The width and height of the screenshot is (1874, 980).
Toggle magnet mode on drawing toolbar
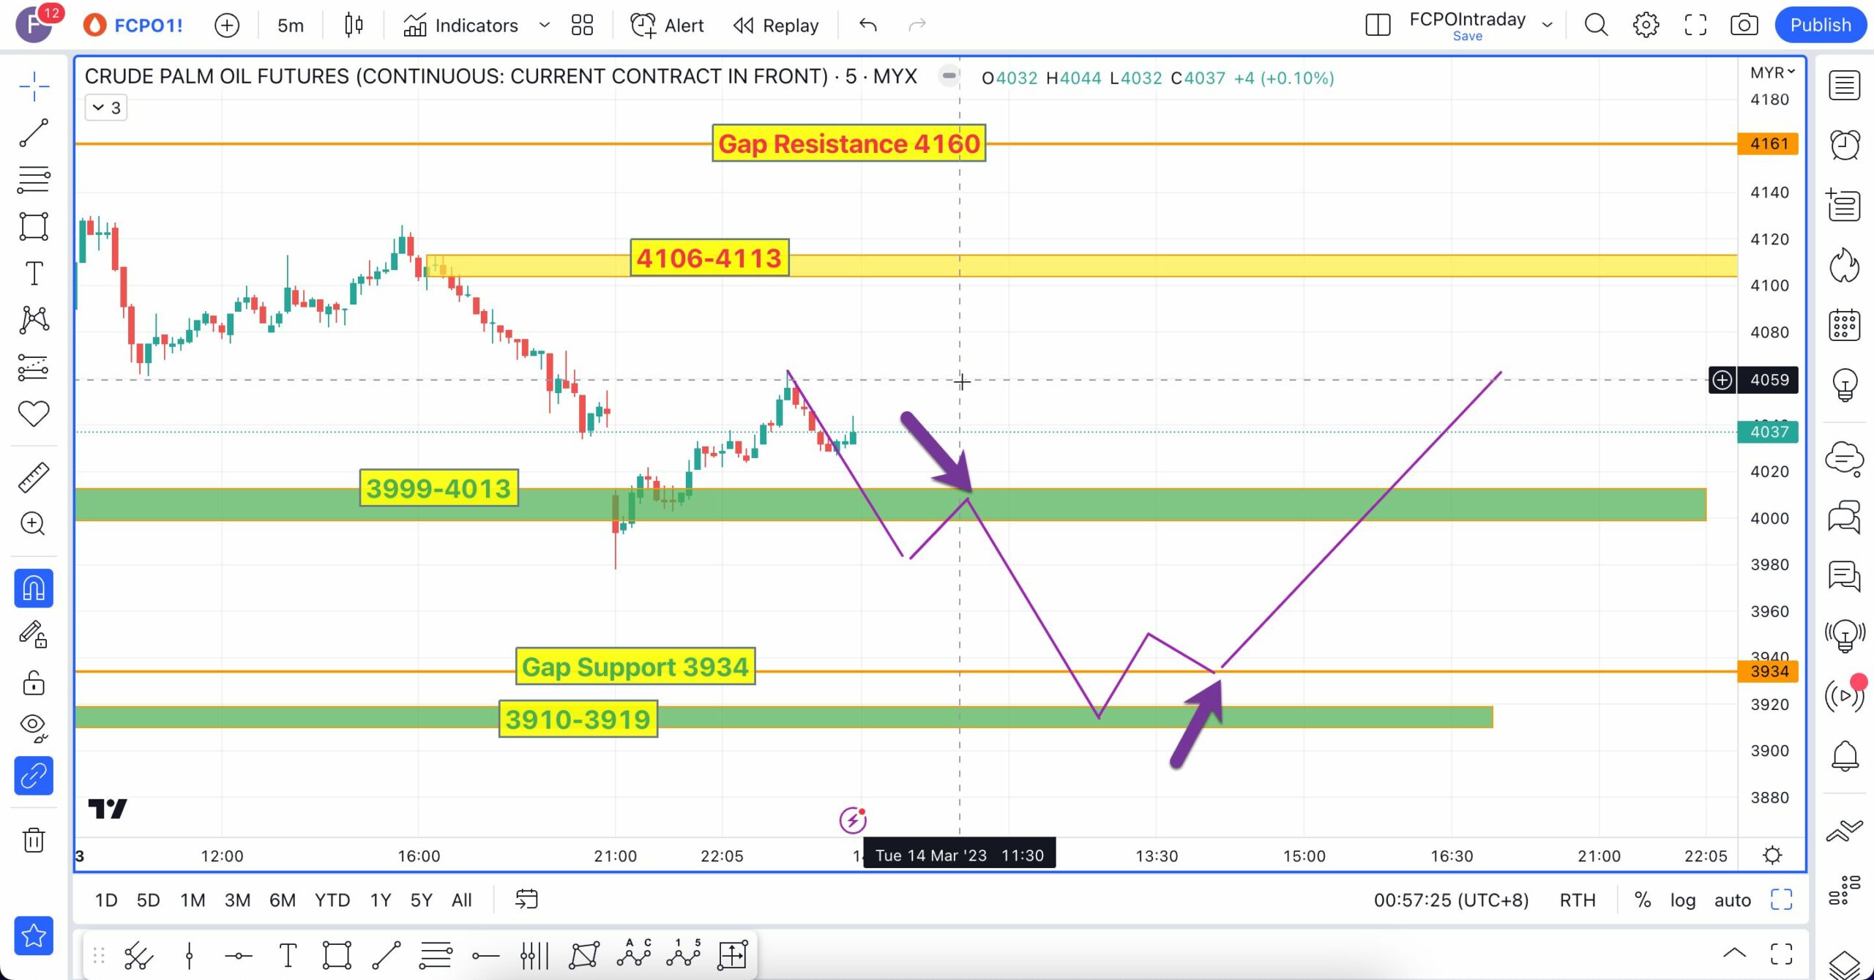34,588
